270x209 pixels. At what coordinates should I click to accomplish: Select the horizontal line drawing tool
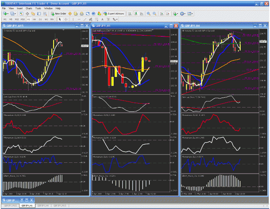79,19
